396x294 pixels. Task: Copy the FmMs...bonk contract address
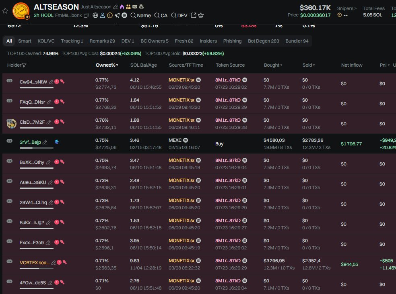click(x=86, y=15)
